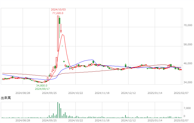
Task: Click the tallest green volume bar
Action: tap(58, 110)
